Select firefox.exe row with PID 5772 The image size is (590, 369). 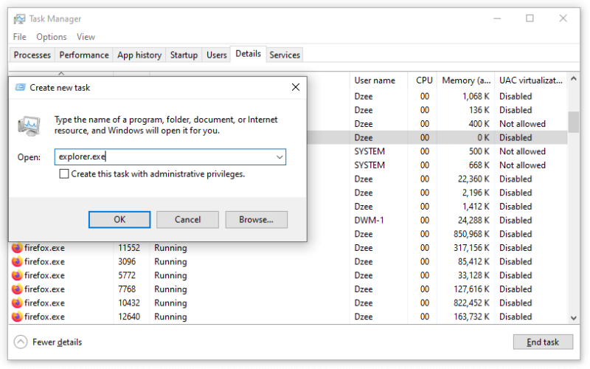pos(288,275)
